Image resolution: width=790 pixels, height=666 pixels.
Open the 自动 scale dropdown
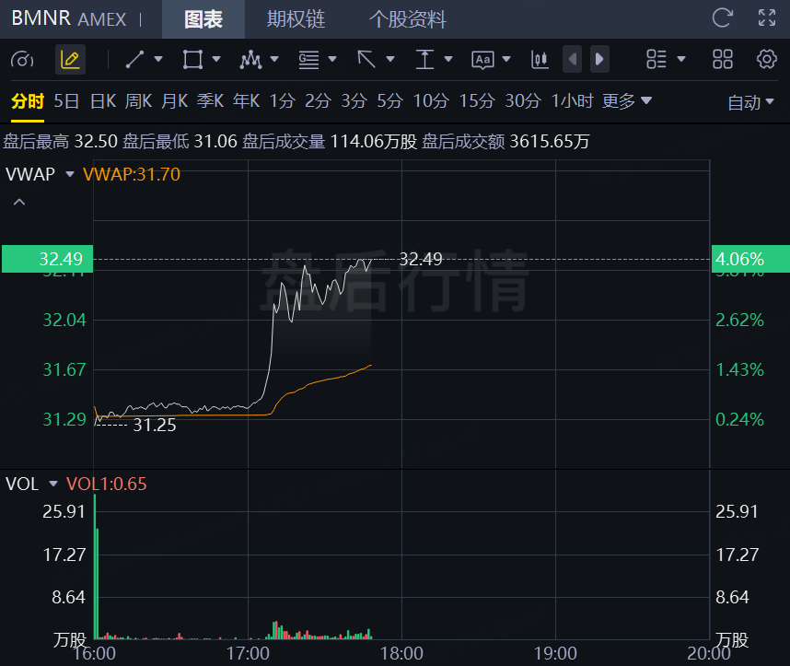750,102
